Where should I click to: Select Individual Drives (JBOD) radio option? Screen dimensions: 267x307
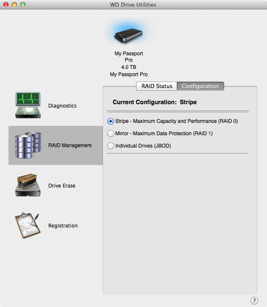[x=111, y=146]
